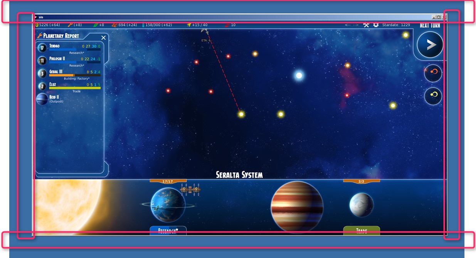Select planet Eluz in the report
Image resolution: width=476 pixels, height=258 pixels.
tap(69, 87)
